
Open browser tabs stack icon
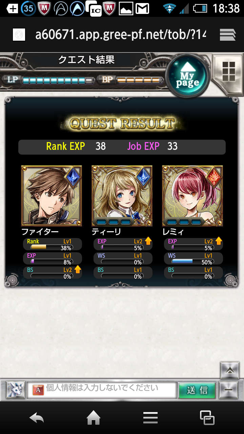[228, 35]
